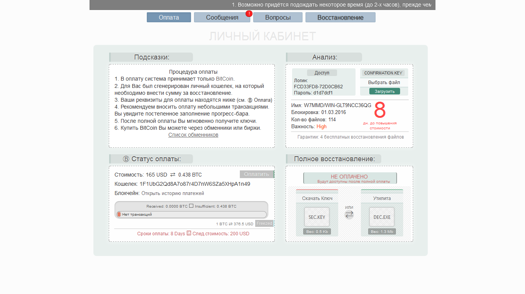Switch to the Сообщения tab
Screen dimensions: 525x294
tap(222, 17)
